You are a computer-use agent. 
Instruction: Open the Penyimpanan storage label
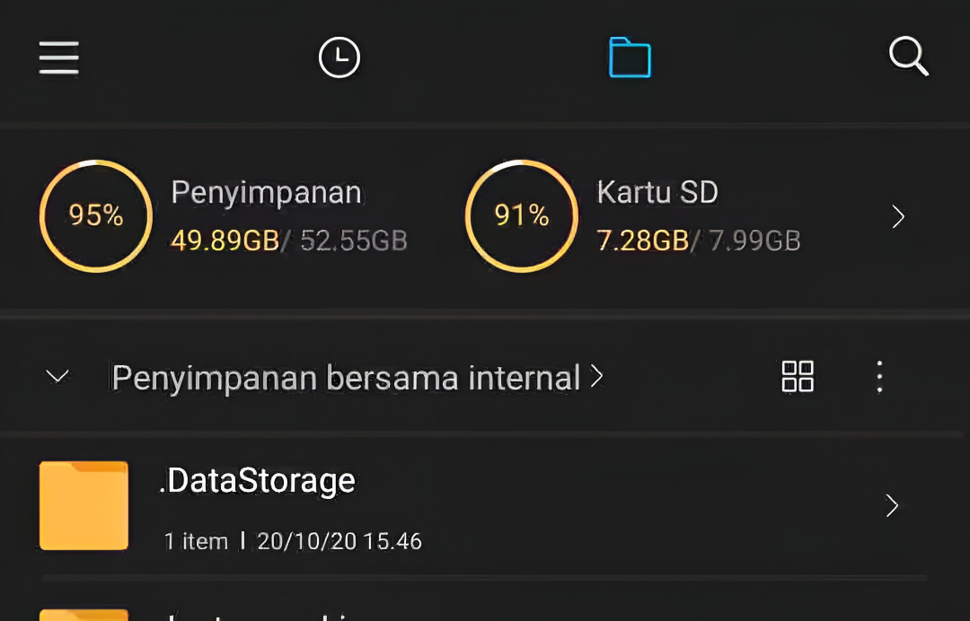point(267,193)
